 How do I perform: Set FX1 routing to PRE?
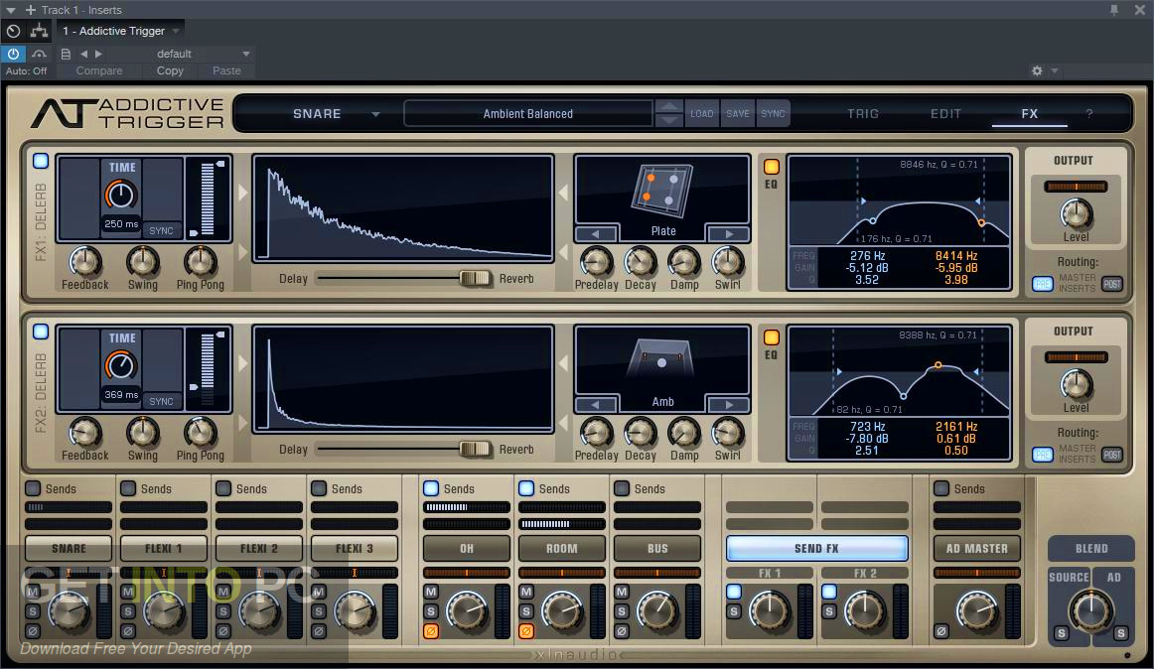[1042, 283]
